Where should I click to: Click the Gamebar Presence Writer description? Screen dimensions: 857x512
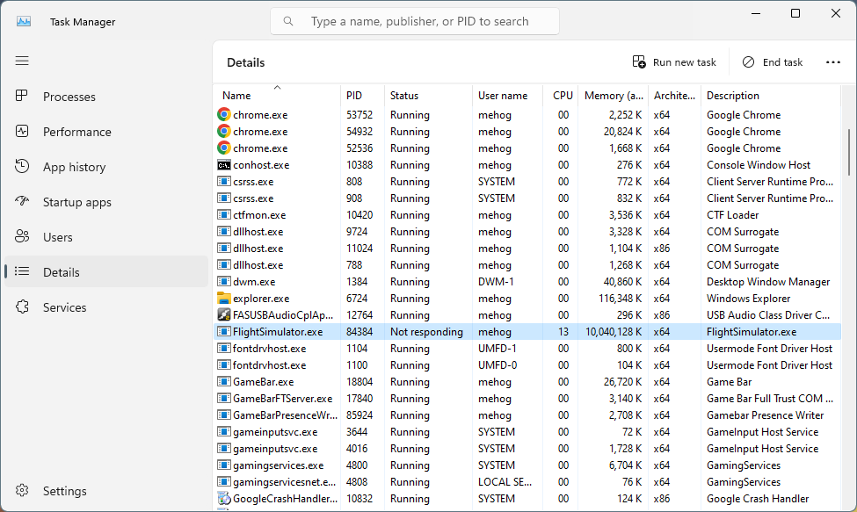766,415
